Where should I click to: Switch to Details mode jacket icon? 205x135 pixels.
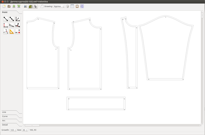point(30,6)
